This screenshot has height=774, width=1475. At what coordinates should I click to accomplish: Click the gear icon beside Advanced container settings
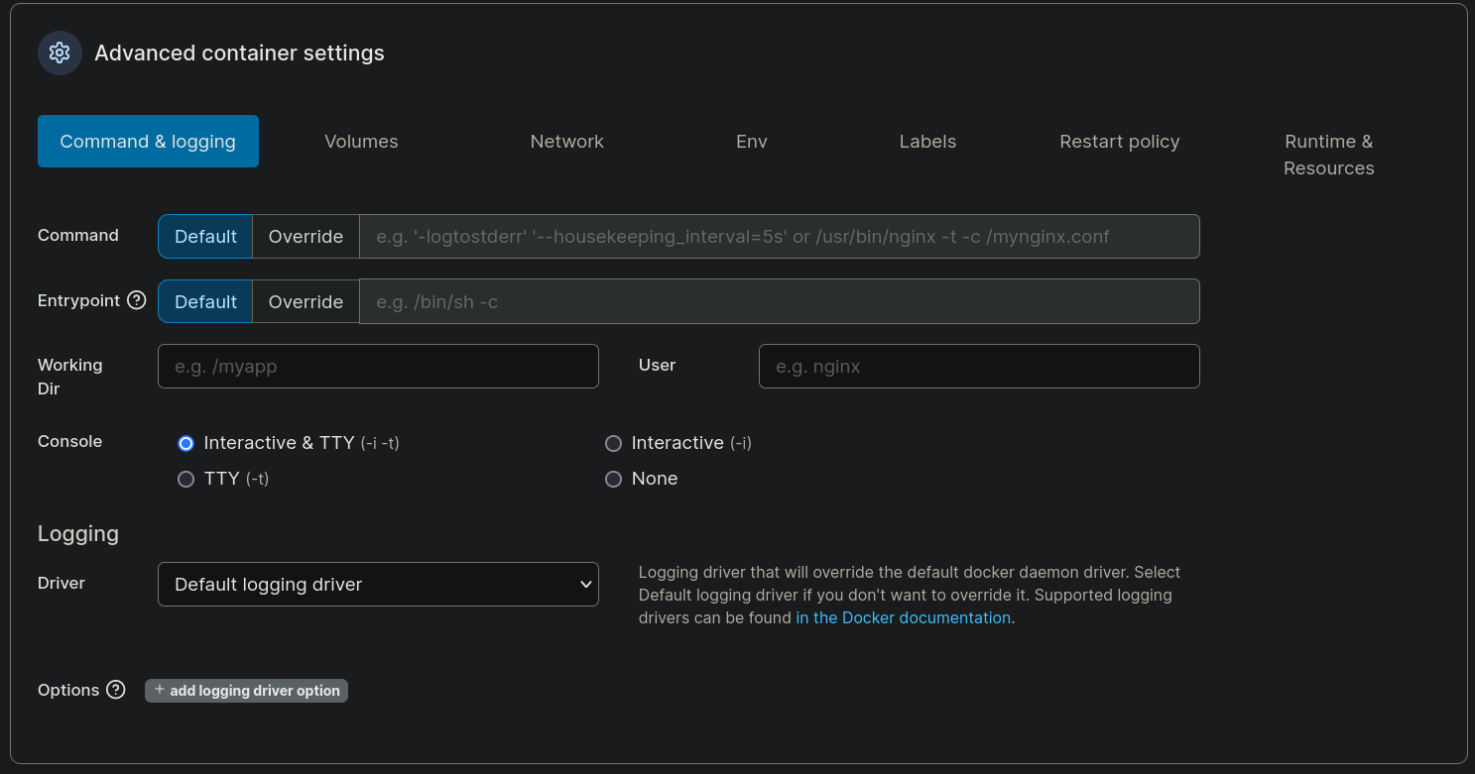tap(60, 53)
